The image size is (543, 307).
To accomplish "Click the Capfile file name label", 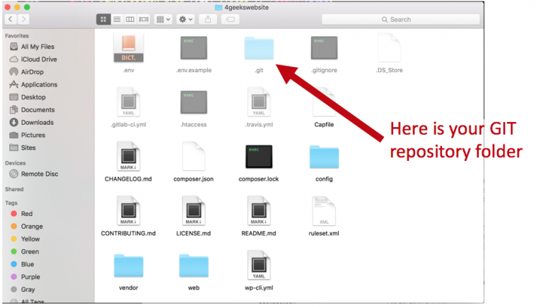I will pos(324,124).
